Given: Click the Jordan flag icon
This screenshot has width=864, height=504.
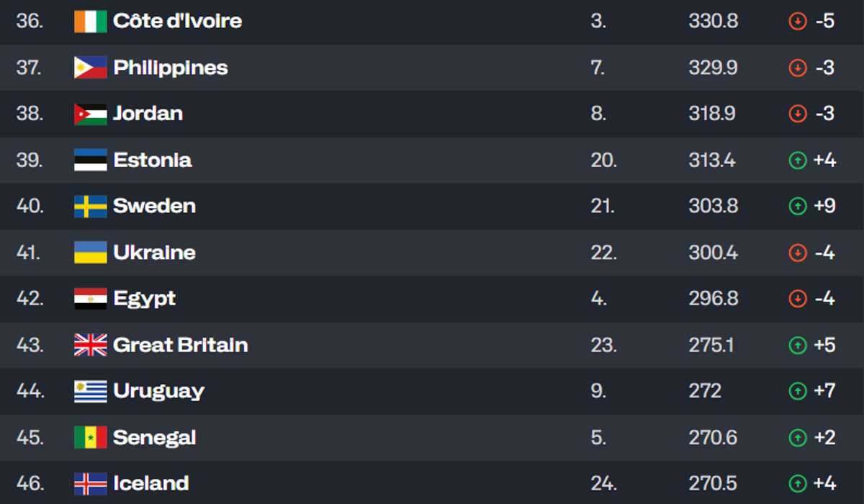Looking at the screenshot, I should [90, 114].
